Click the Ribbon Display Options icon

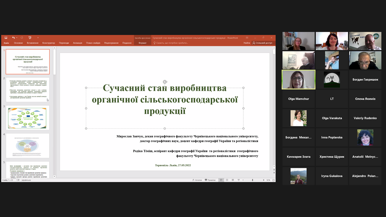pyautogui.click(x=247, y=38)
